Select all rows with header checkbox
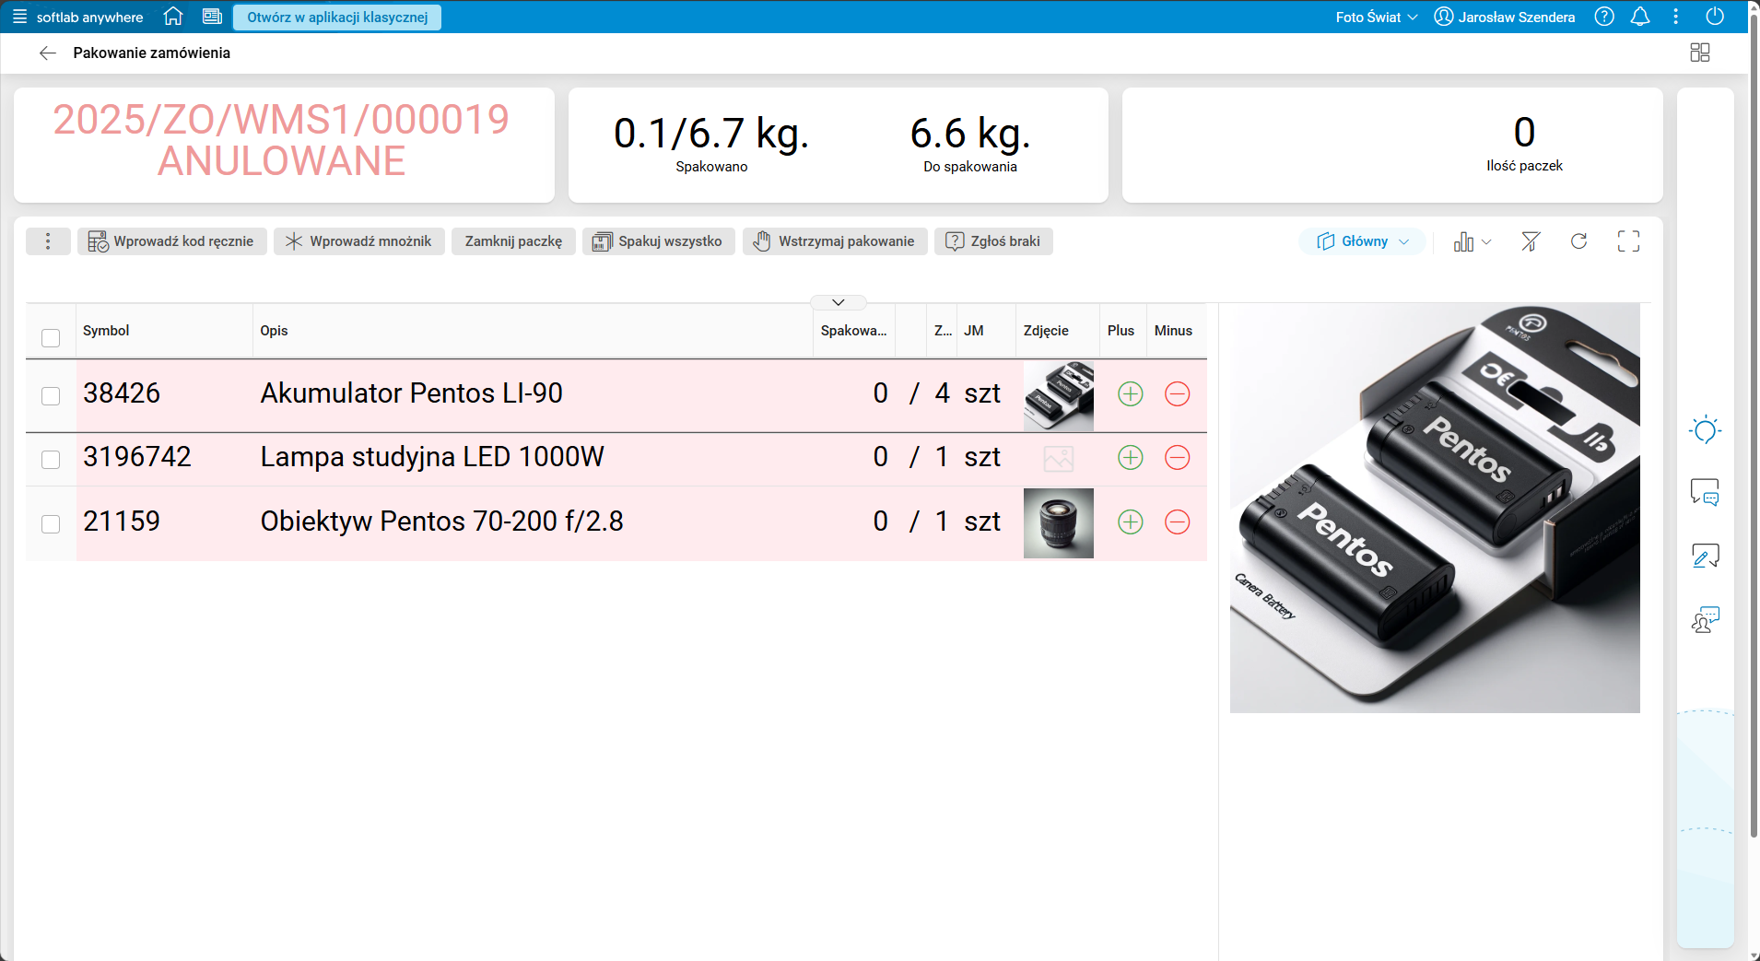This screenshot has height=961, width=1760. click(51, 338)
